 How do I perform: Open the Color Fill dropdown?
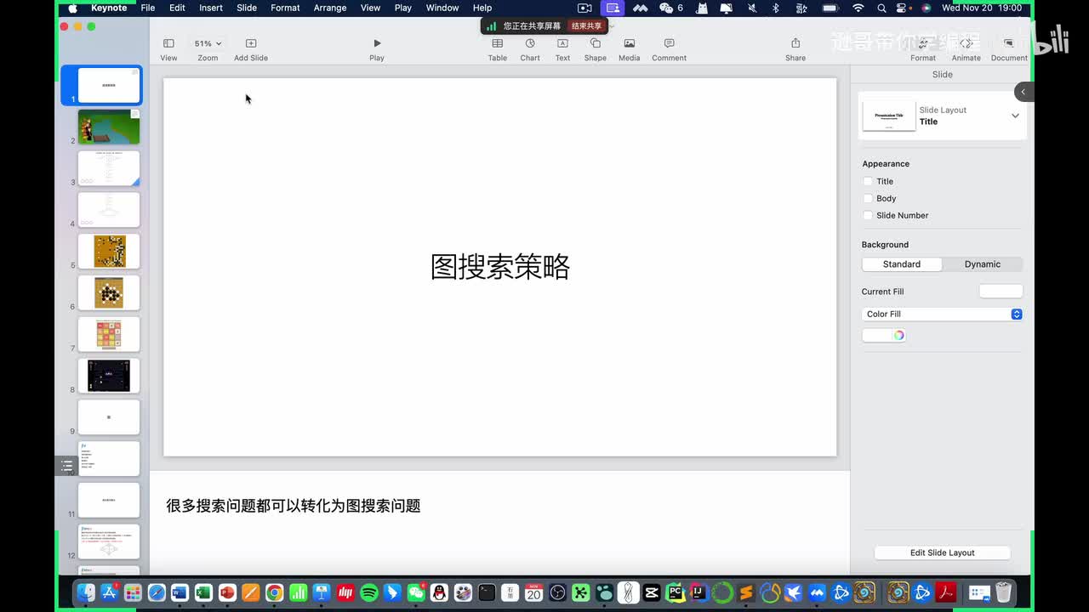(x=942, y=314)
